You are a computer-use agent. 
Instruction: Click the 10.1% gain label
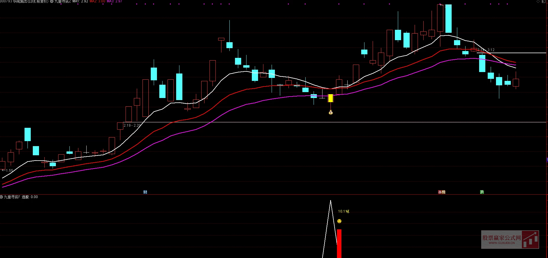343,211
